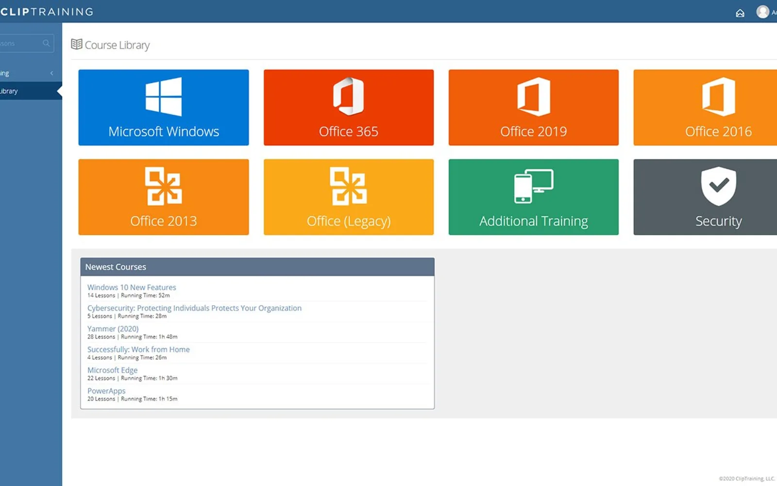Collapse the sidebar menu chevron
The width and height of the screenshot is (777, 486).
[52, 73]
